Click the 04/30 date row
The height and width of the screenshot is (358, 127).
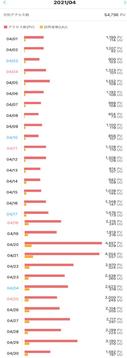(63, 353)
